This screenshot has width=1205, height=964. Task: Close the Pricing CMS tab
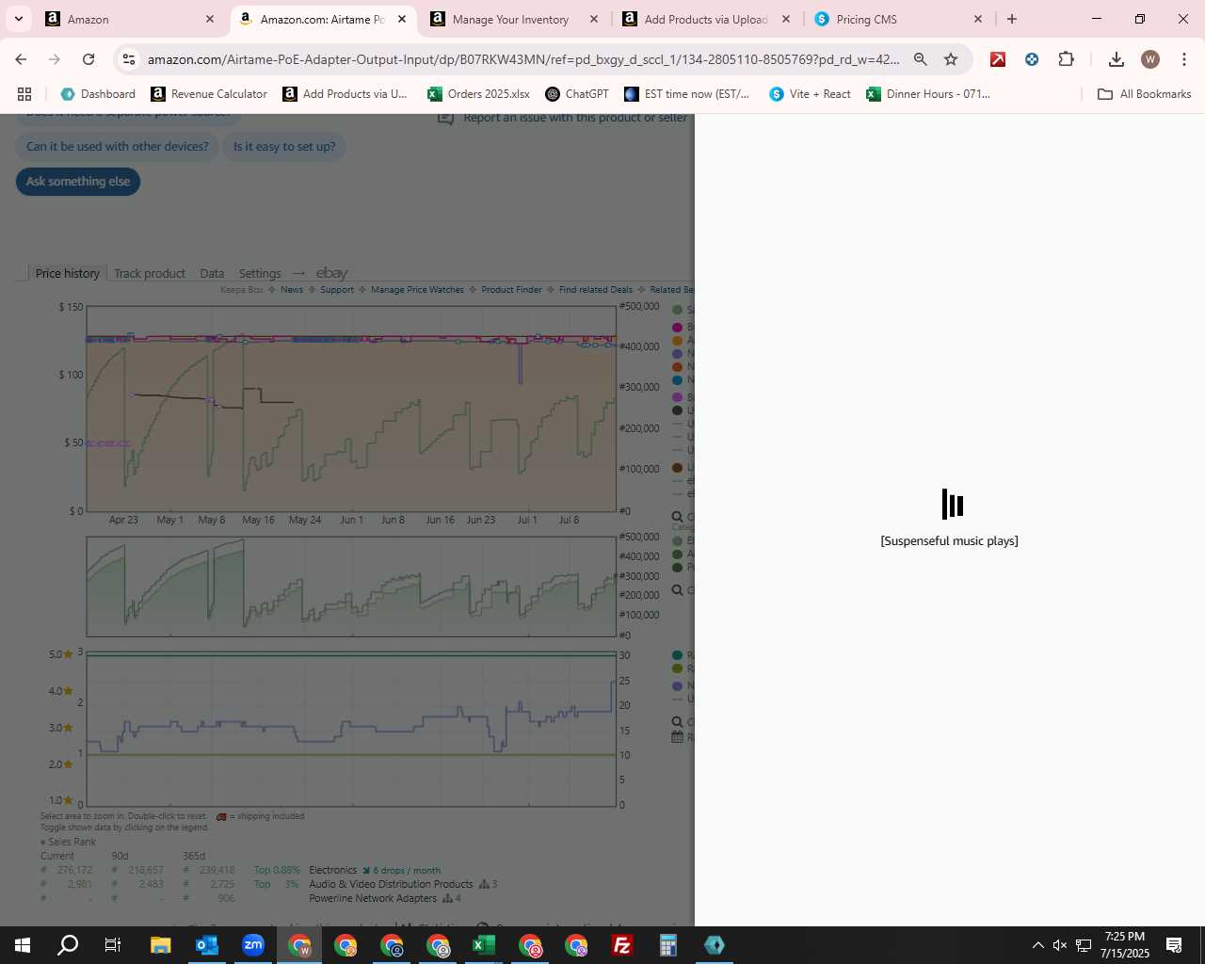pos(978,19)
